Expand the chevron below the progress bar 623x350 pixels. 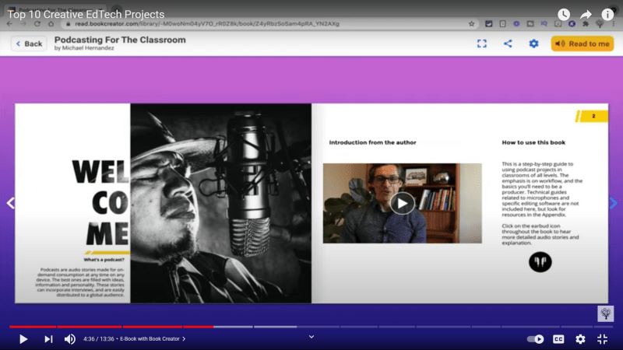click(311, 337)
